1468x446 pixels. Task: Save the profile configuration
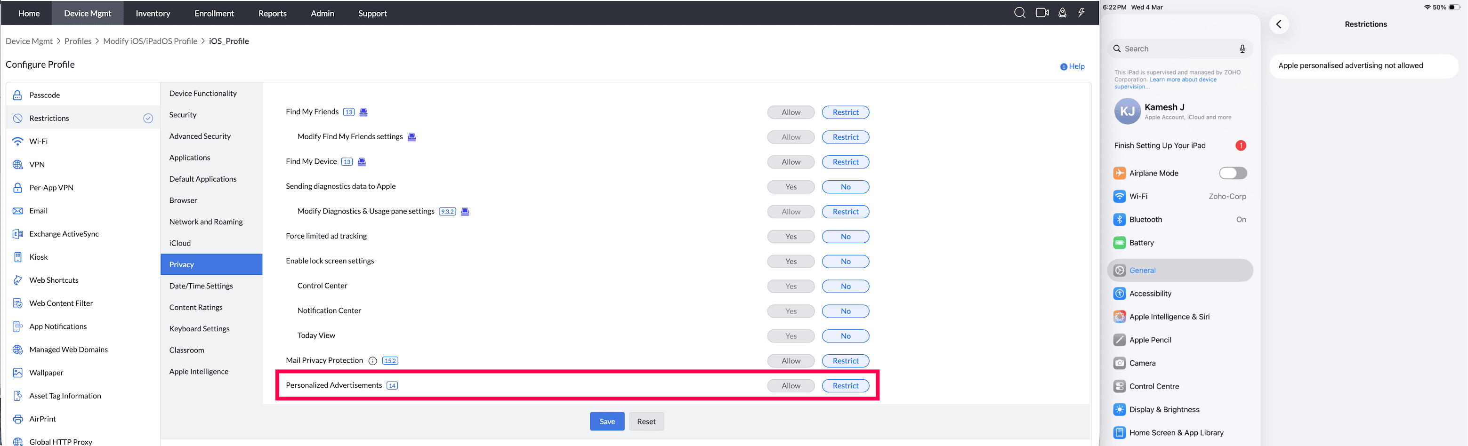(x=607, y=422)
